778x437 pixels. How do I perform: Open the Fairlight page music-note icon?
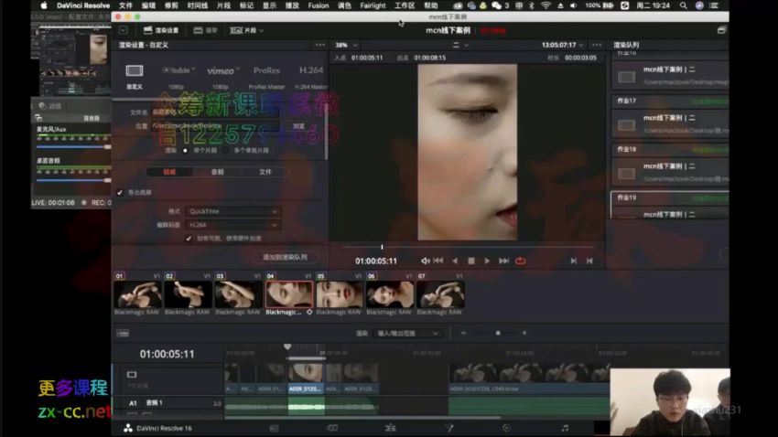pos(565,428)
